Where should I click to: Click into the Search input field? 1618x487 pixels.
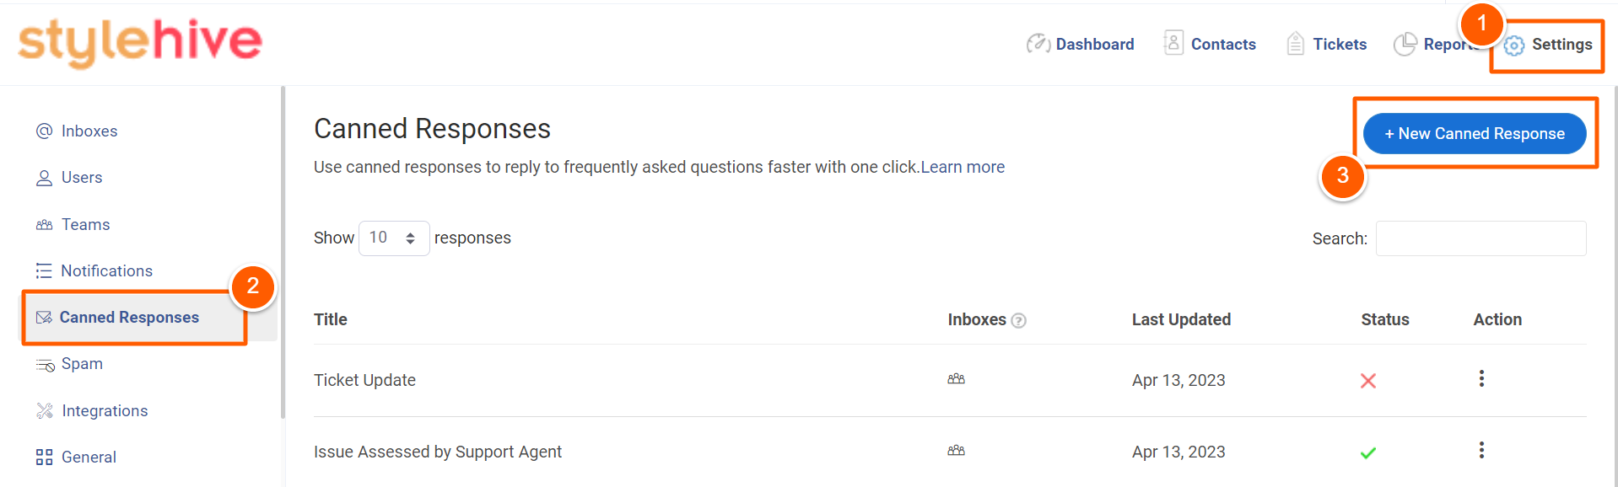point(1480,238)
